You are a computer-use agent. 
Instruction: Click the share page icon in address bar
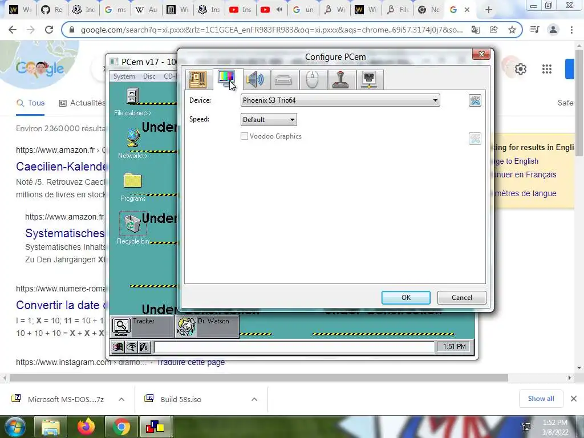coord(493,30)
